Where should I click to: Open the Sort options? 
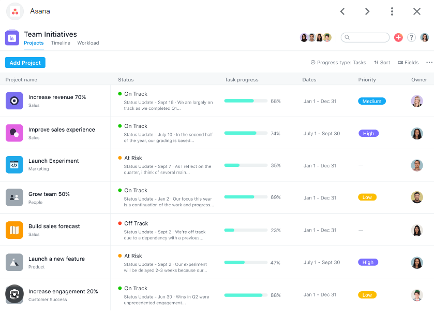382,63
